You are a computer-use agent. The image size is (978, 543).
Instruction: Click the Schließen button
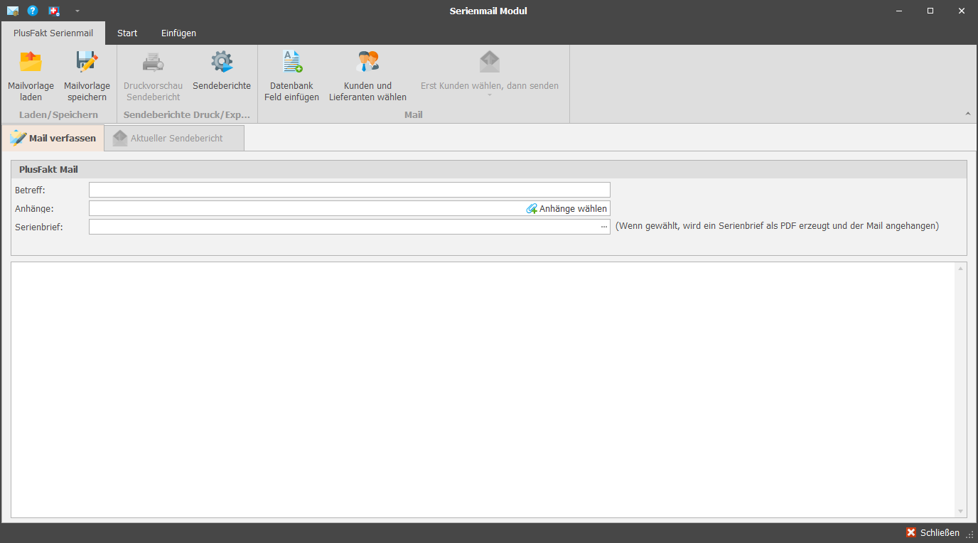pyautogui.click(x=933, y=532)
